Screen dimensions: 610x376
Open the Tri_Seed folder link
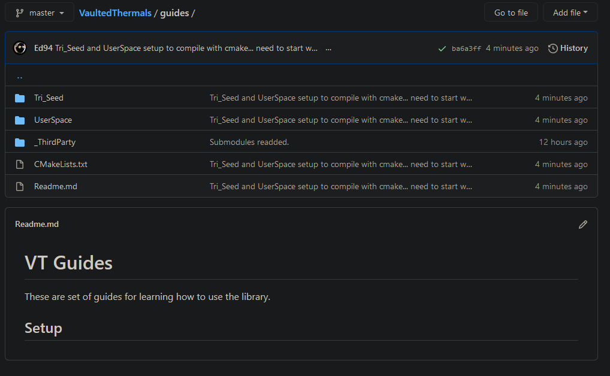click(x=49, y=98)
